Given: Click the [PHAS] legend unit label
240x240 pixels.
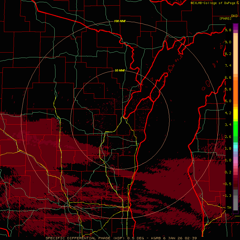Looking at the screenshot, I should click(225, 19).
